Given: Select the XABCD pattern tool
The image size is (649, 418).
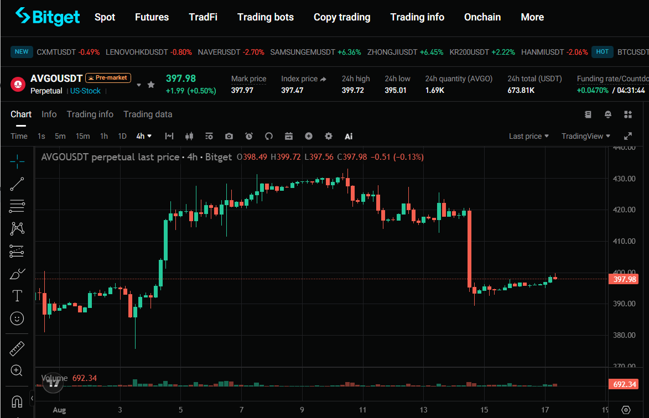Looking at the screenshot, I should click(17, 228).
